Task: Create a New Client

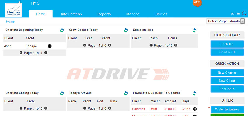Action: (x=227, y=81)
